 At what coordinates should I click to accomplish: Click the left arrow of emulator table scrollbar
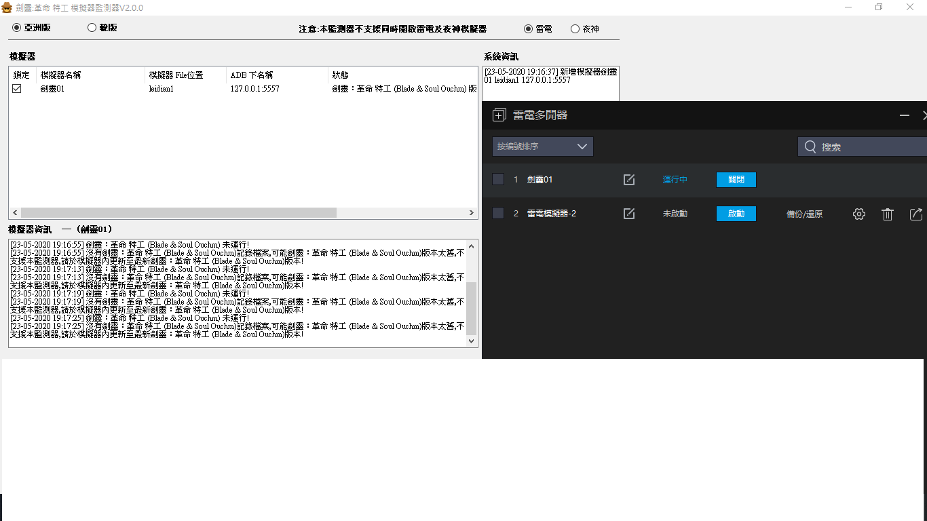(15, 213)
